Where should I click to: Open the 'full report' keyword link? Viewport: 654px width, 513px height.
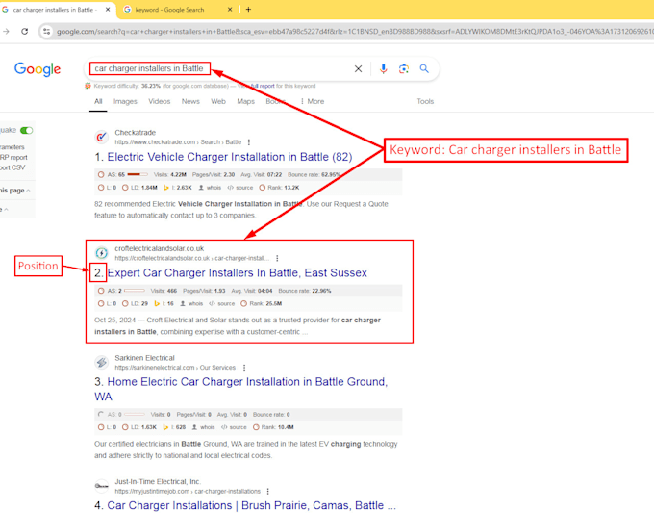(x=263, y=86)
